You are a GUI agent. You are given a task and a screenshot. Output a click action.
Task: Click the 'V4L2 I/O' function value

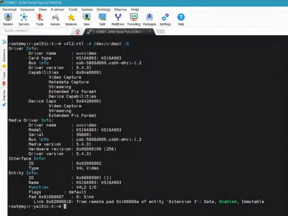(86, 187)
